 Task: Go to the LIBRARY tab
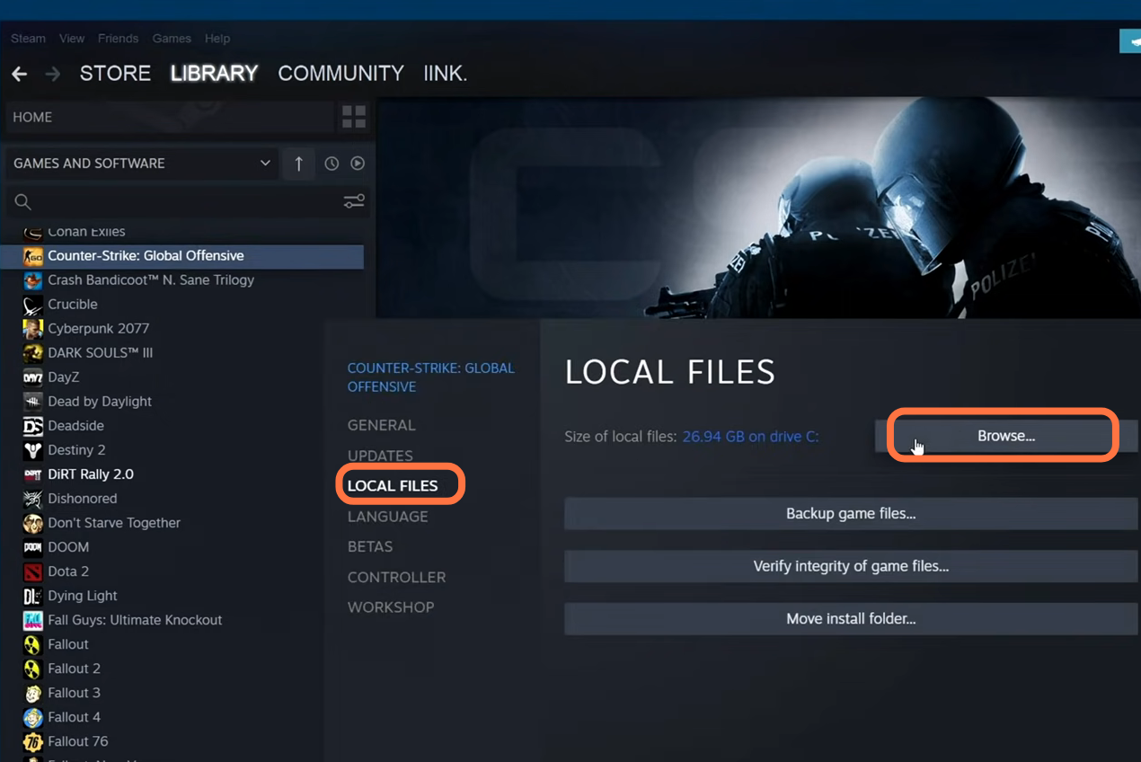214,74
